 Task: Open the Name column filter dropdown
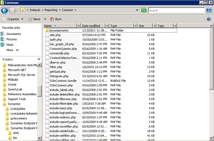[x=79, y=26]
